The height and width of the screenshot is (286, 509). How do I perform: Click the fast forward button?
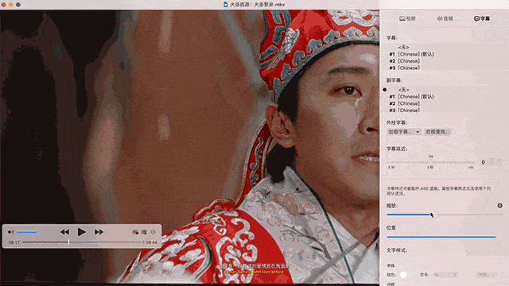tap(99, 232)
